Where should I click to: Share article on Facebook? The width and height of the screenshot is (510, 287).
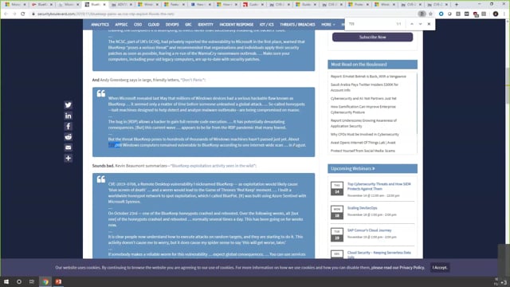68,126
